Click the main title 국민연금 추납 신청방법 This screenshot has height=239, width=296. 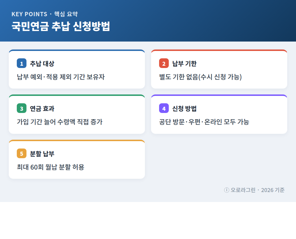pyautogui.click(x=61, y=26)
